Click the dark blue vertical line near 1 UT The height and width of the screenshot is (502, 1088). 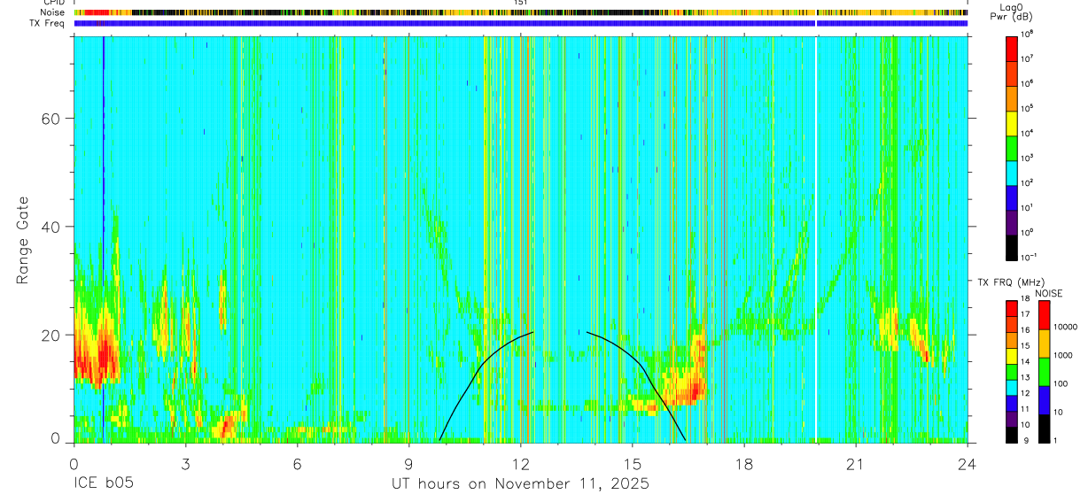[x=104, y=239]
